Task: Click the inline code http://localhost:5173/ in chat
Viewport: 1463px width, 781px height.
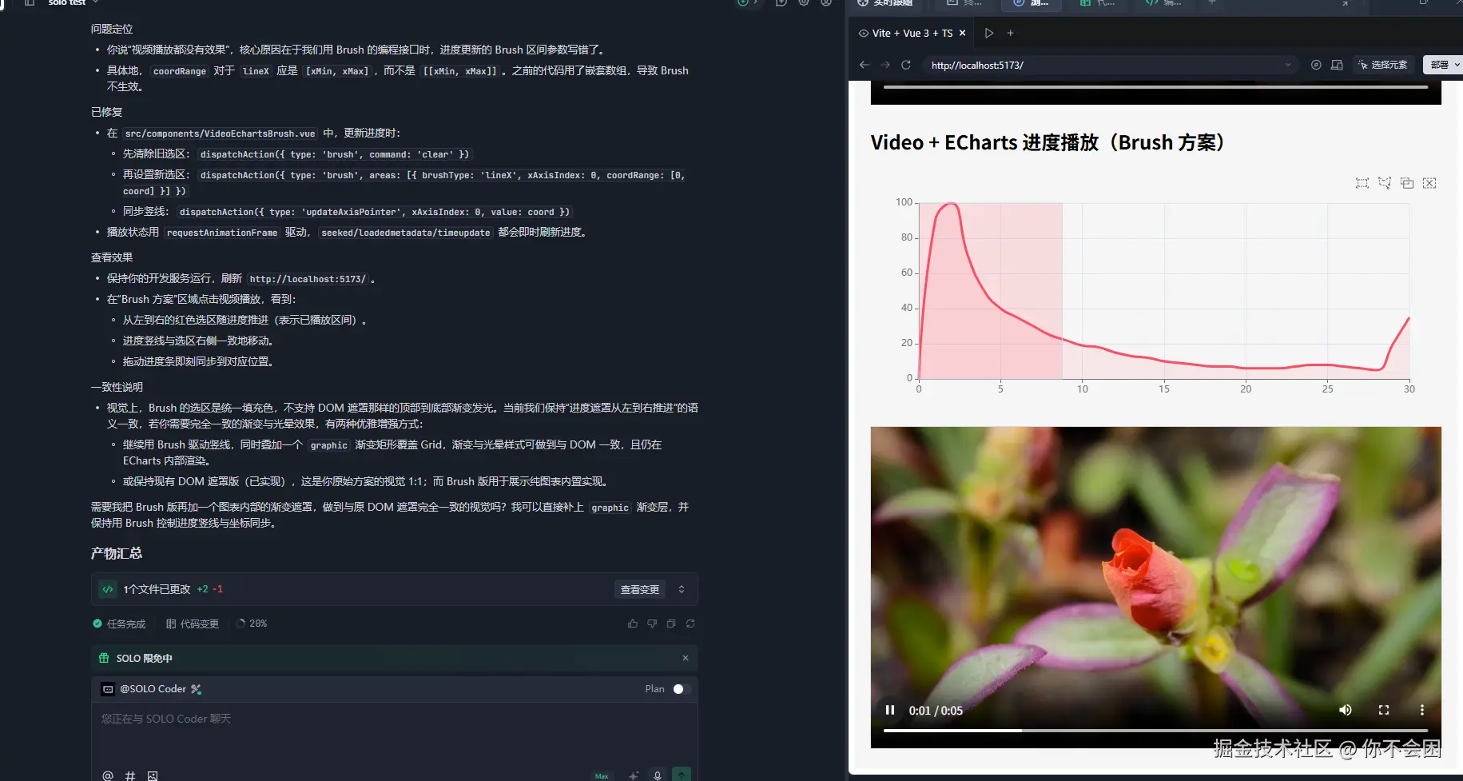Action: click(x=308, y=279)
